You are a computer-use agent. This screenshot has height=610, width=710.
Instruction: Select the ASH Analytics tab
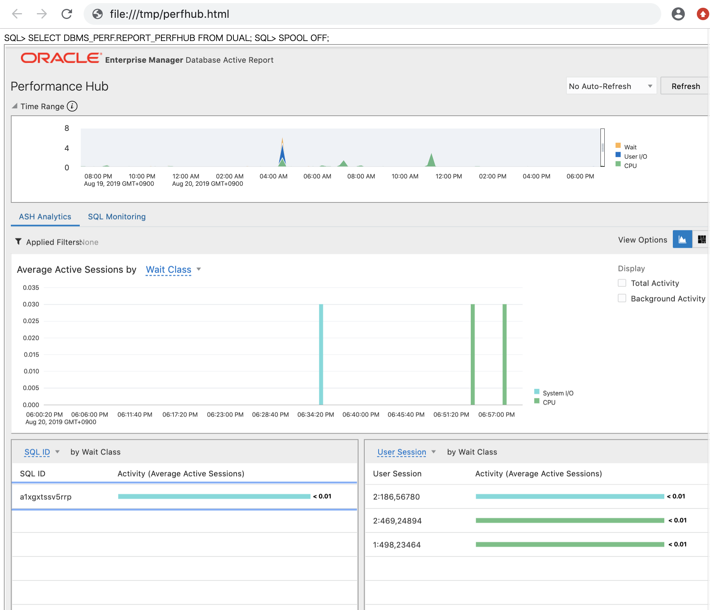[x=45, y=216]
